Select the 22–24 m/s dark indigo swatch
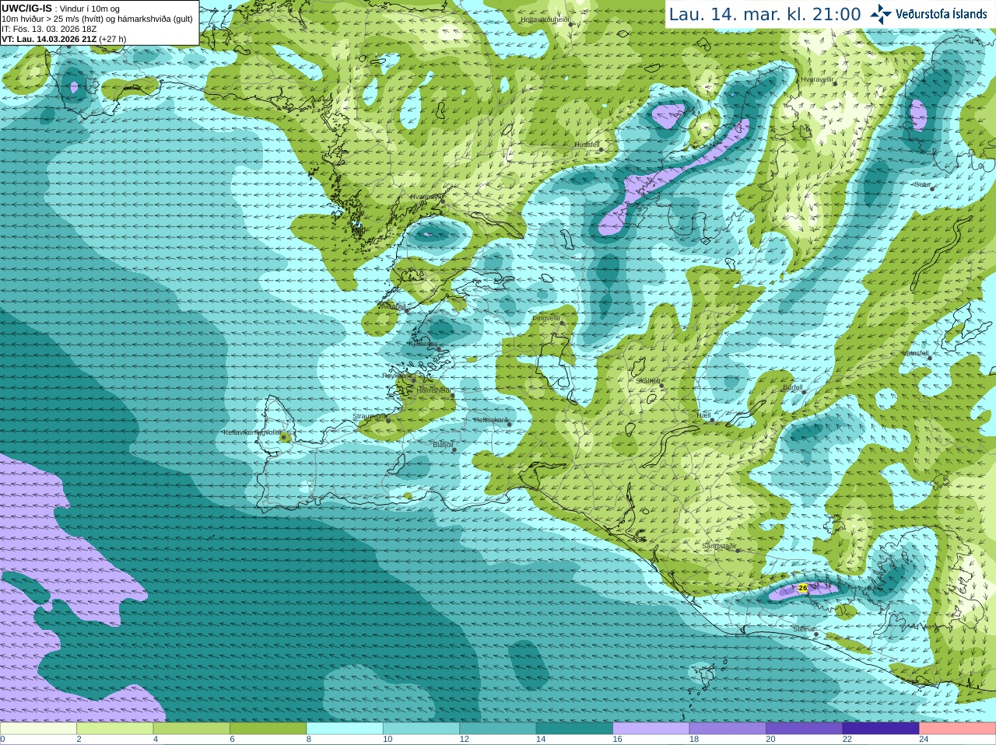This screenshot has width=996, height=745. point(881,729)
